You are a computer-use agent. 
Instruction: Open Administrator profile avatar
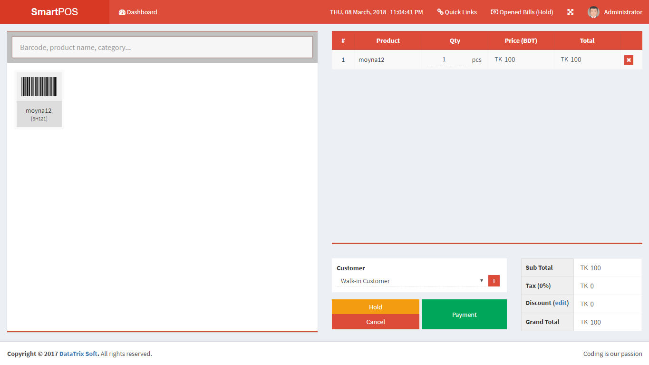pyautogui.click(x=593, y=12)
